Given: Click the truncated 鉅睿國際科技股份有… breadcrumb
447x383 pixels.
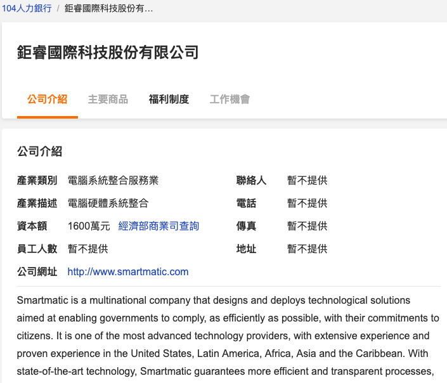Looking at the screenshot, I should click(108, 8).
